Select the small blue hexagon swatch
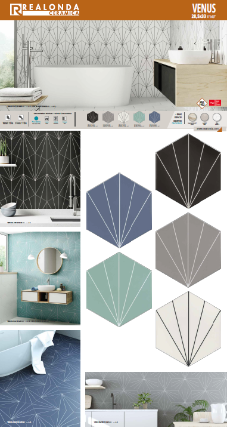 click(154, 118)
